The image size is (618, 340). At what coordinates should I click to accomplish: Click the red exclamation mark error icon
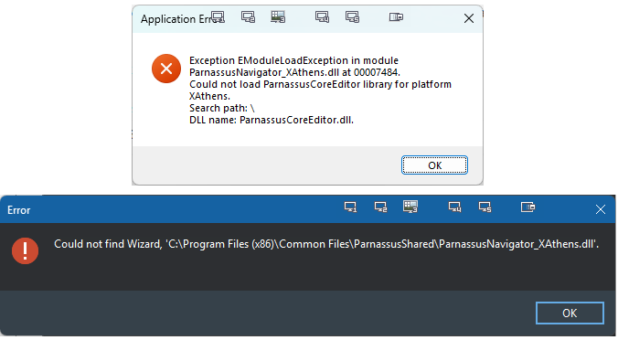[26, 250]
